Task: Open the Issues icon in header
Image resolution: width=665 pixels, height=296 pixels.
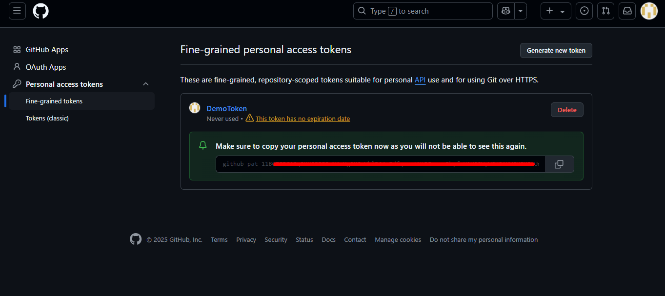Action: point(584,11)
